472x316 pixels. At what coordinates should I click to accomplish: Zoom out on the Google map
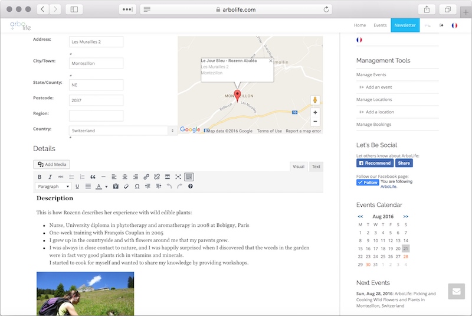pos(315,122)
